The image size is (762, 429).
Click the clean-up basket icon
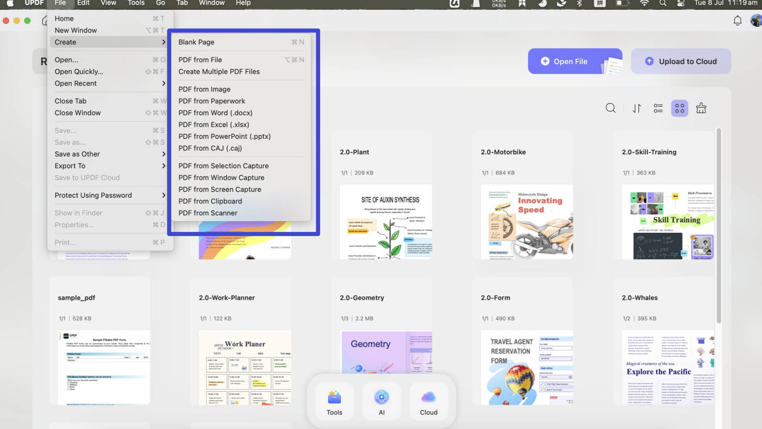[x=701, y=108]
